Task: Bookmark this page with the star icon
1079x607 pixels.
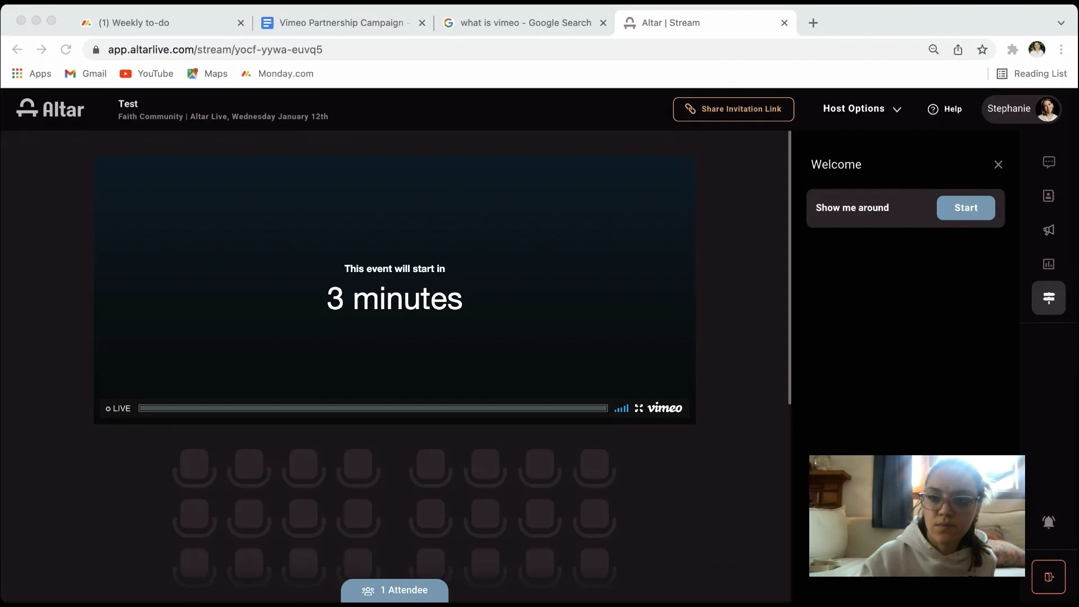Action: point(982,49)
